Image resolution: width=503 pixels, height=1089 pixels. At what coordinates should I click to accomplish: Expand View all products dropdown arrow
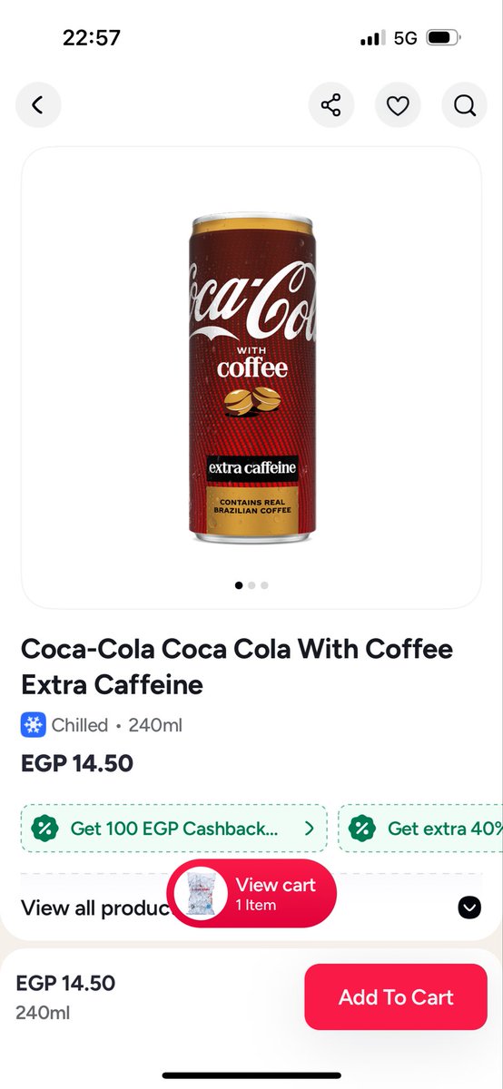pos(469,907)
